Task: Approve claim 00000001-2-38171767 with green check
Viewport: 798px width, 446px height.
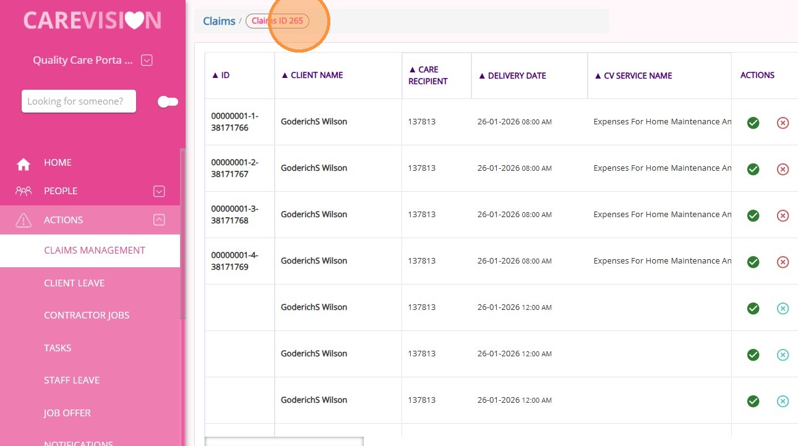Action: pos(753,169)
